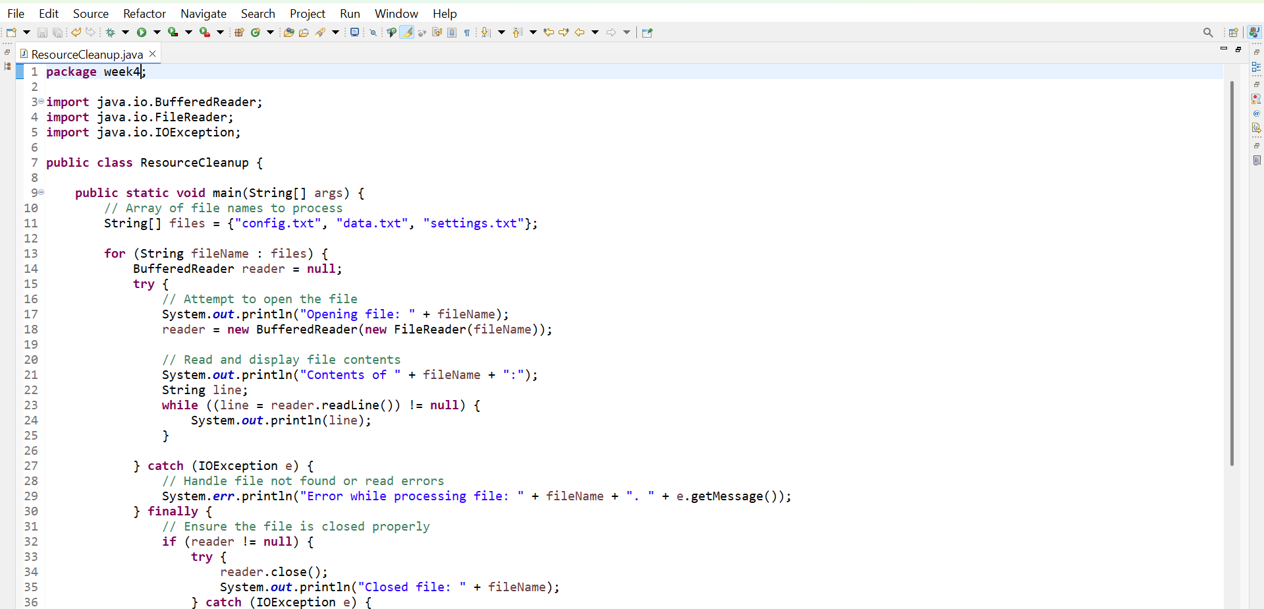Click the editor vertical scrollbar
This screenshot has width=1264, height=609.
click(1231, 273)
